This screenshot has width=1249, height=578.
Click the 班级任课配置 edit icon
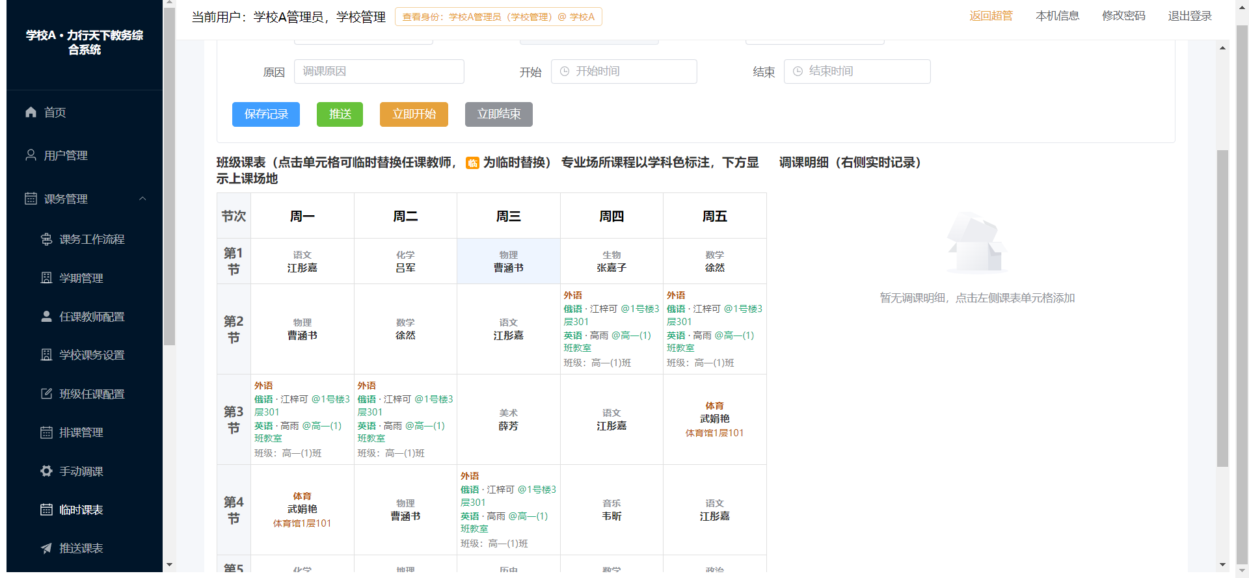tap(46, 393)
